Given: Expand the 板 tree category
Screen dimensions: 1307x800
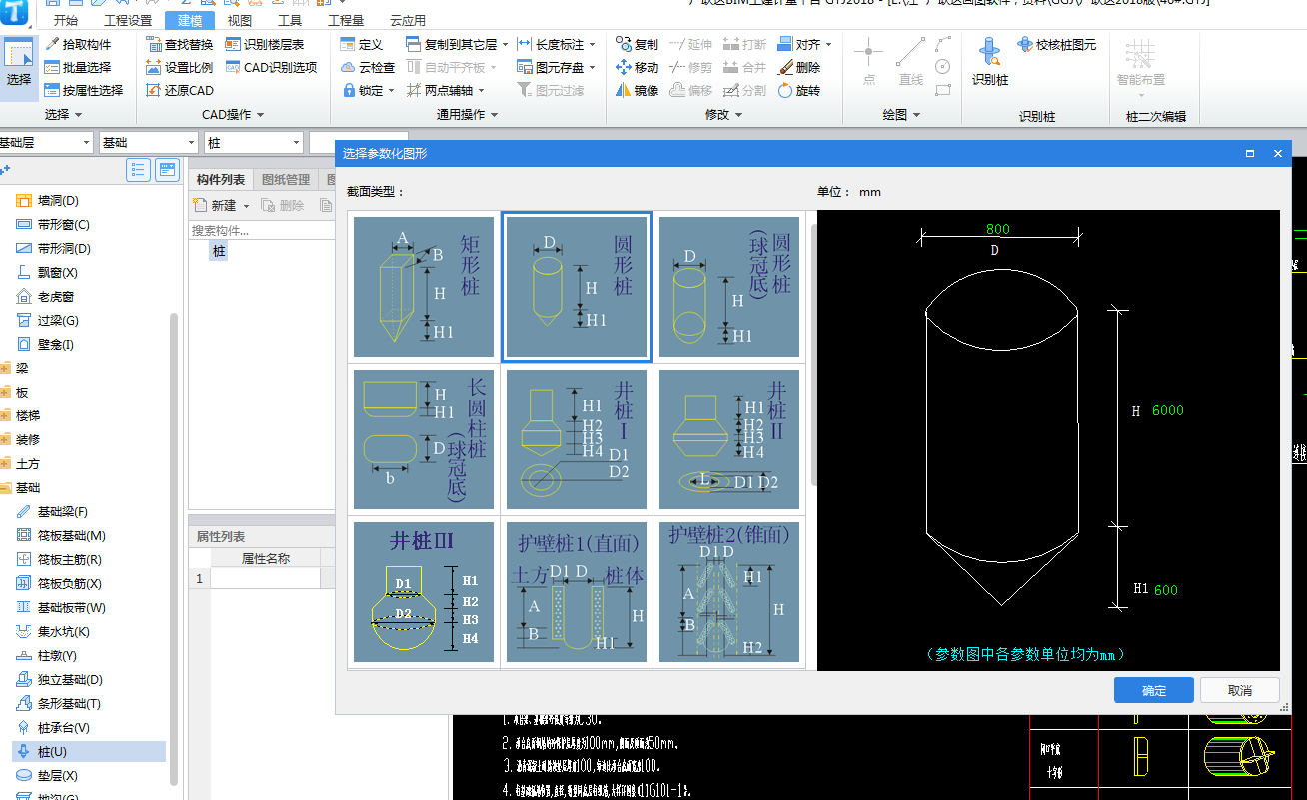Looking at the screenshot, I should coord(5,392).
